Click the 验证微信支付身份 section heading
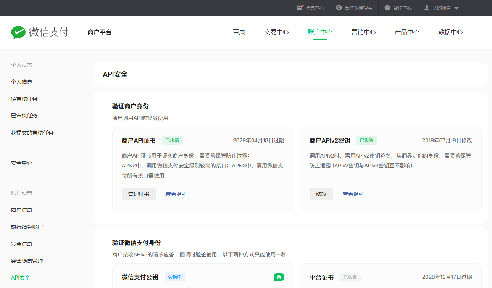 pos(137,243)
